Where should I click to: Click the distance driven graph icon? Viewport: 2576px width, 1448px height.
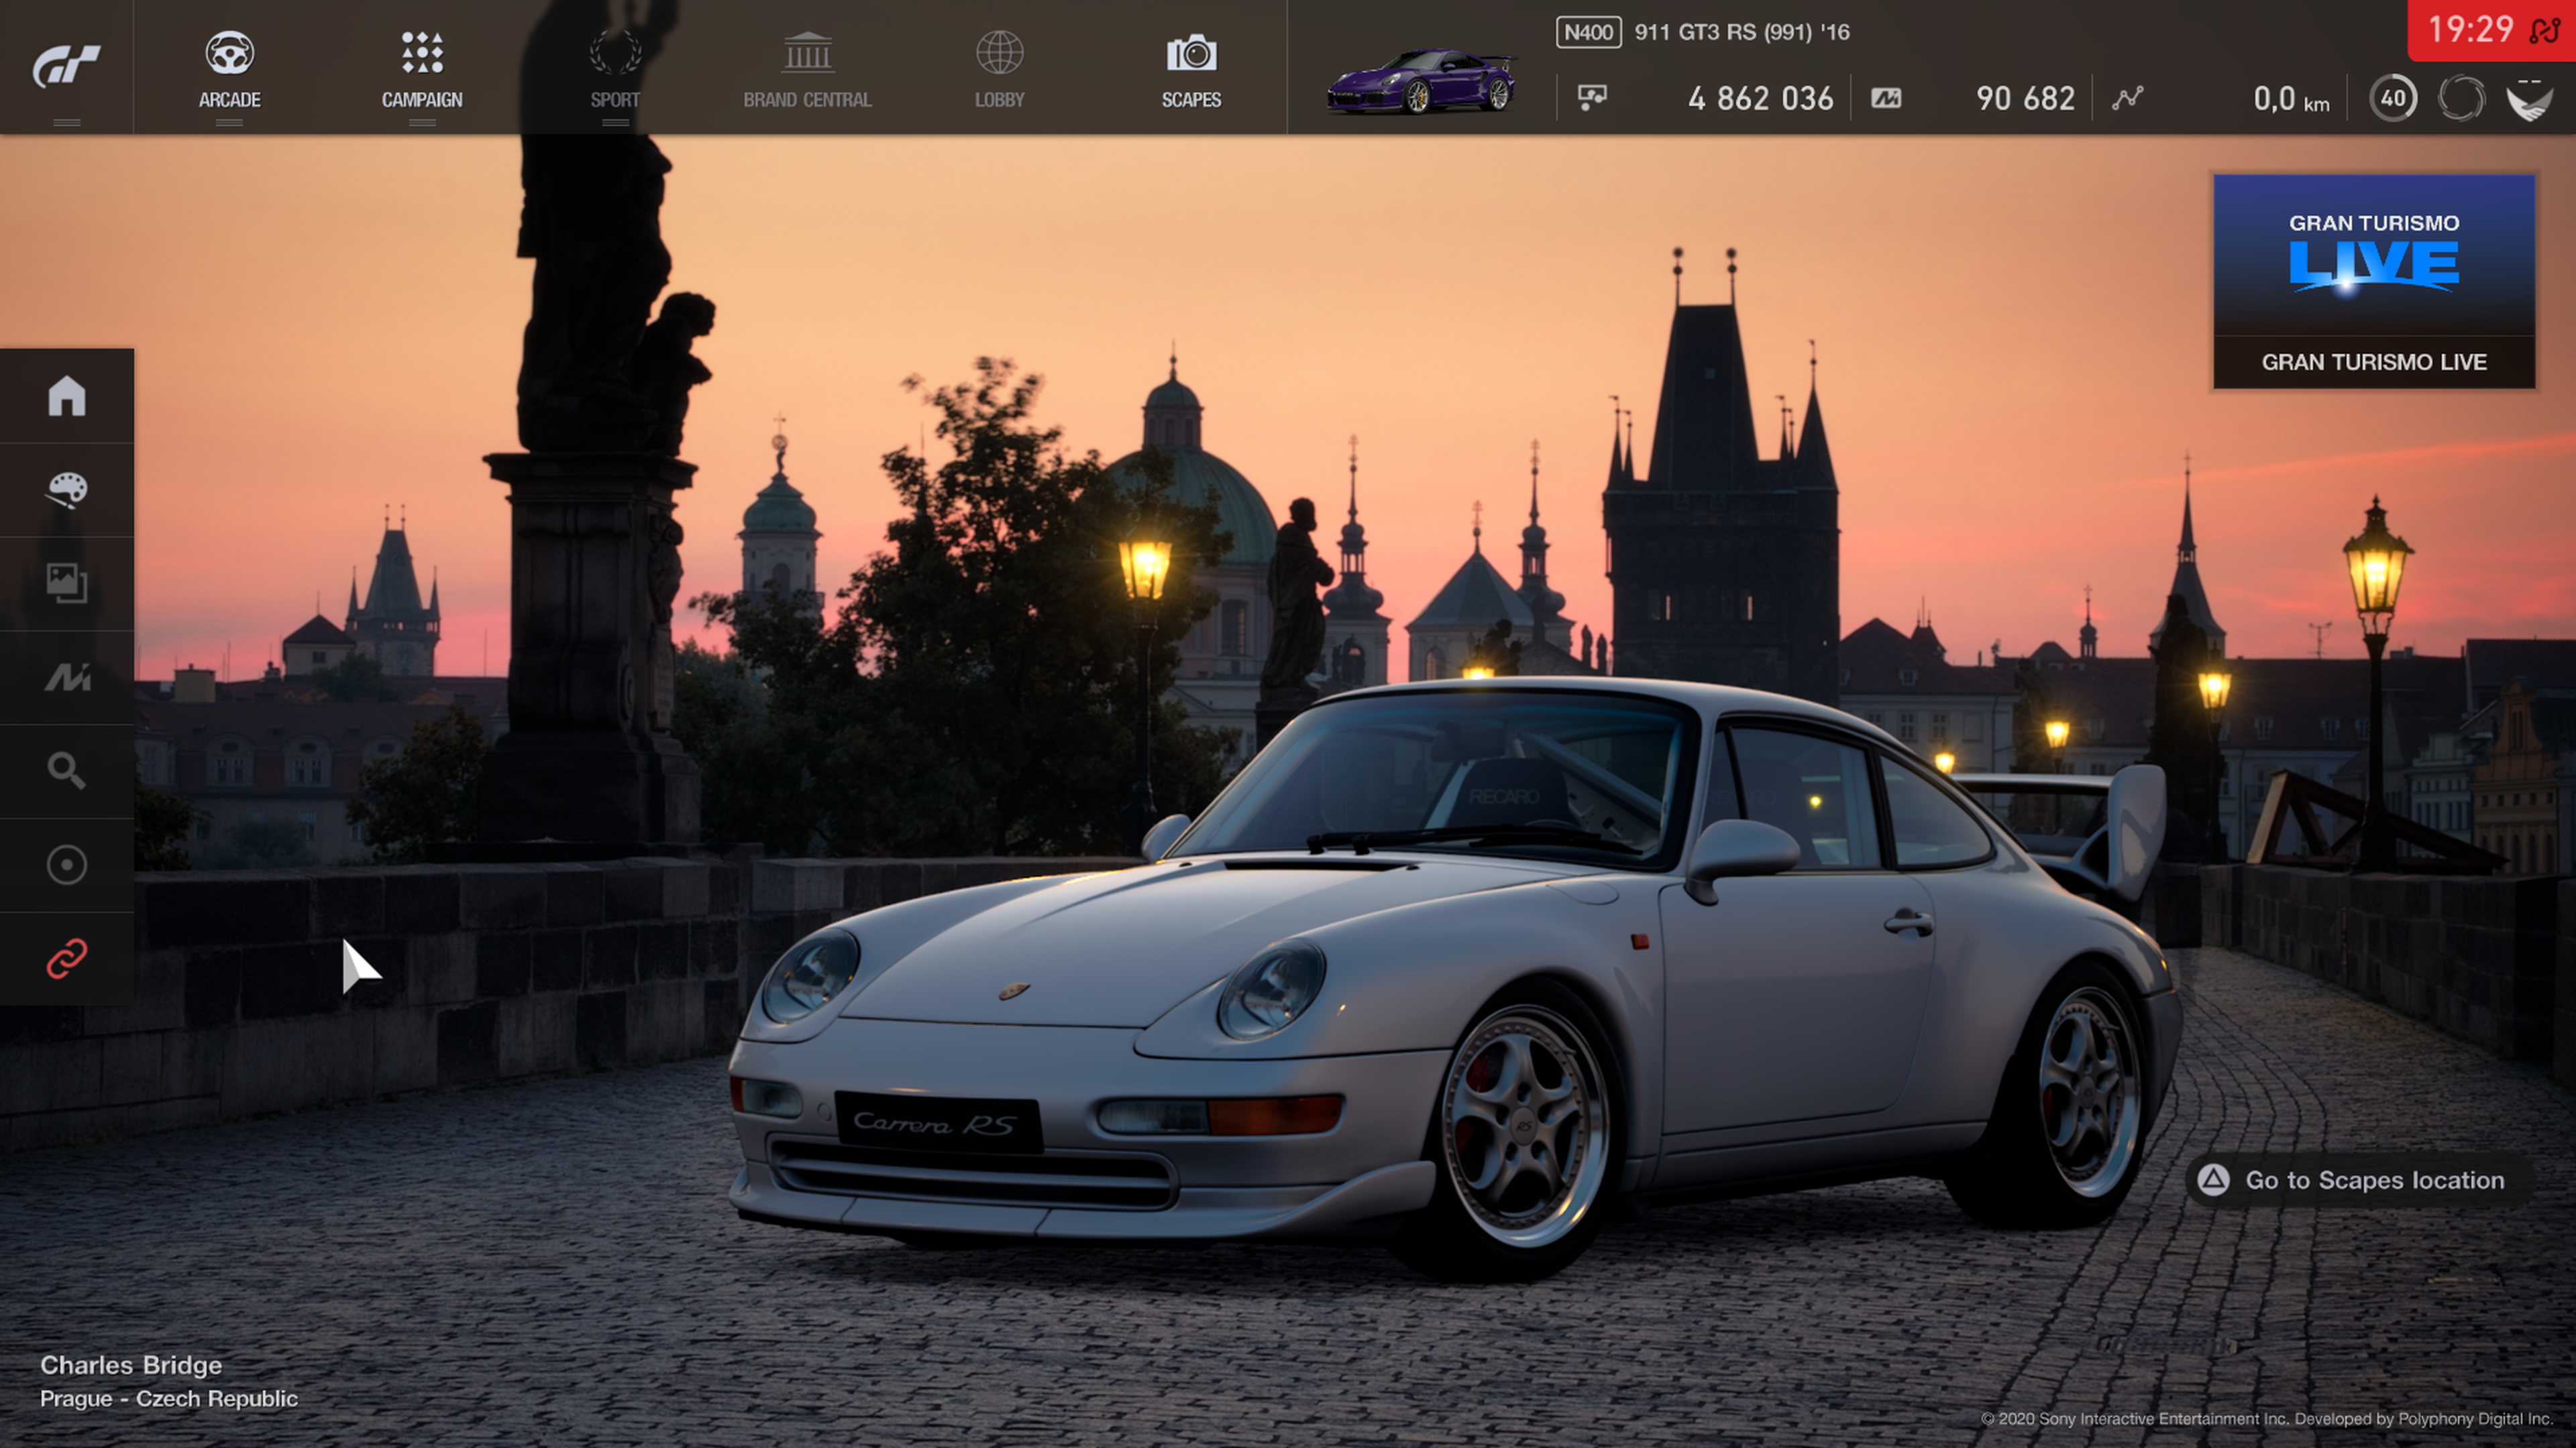pos(2128,98)
